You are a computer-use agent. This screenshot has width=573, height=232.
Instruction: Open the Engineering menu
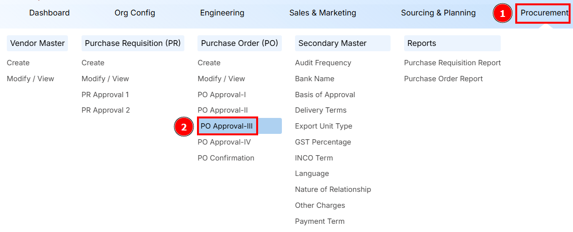pos(222,13)
